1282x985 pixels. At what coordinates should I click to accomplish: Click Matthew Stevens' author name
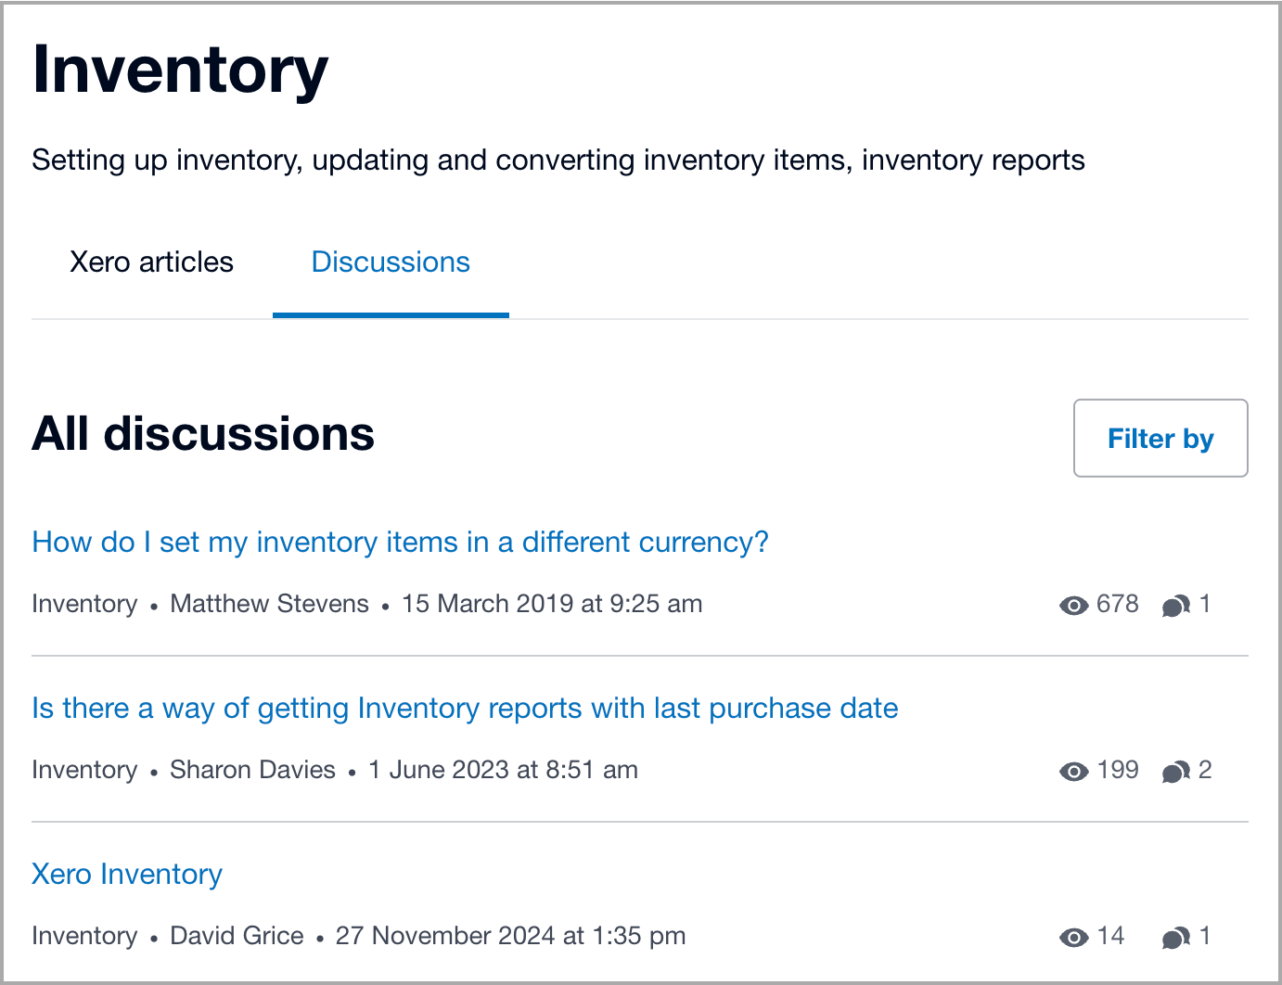point(269,604)
